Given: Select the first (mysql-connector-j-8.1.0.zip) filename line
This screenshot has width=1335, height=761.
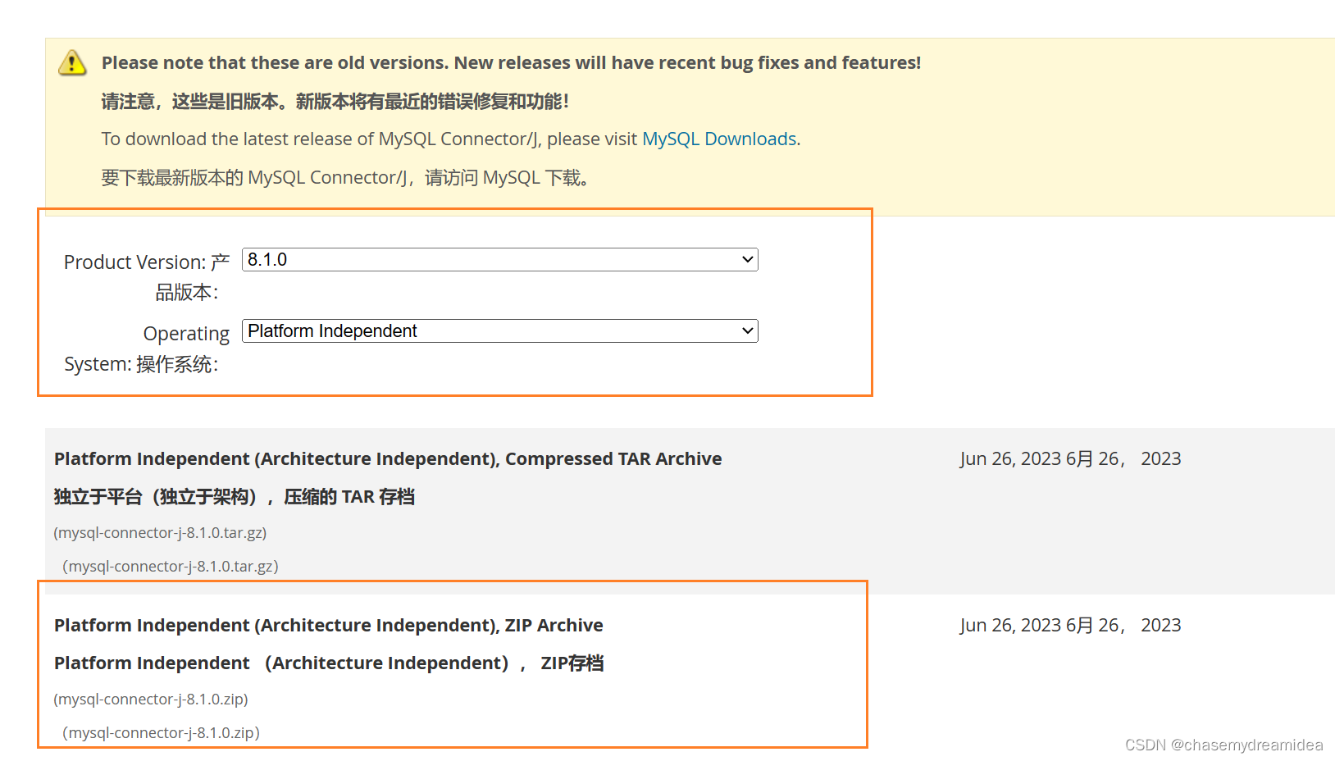Looking at the screenshot, I should tap(151, 699).
